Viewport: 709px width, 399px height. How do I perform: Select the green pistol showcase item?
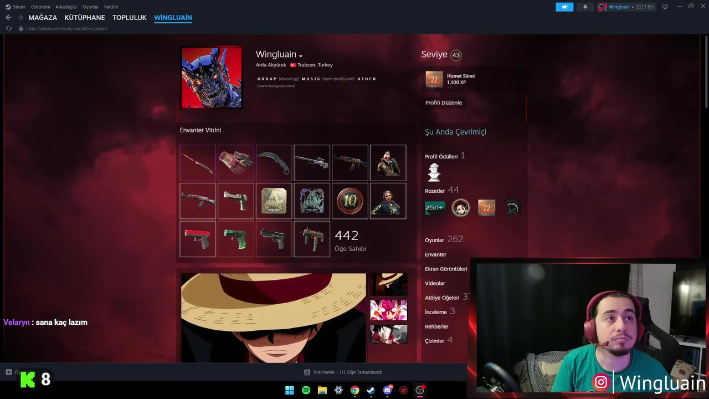tap(236, 239)
